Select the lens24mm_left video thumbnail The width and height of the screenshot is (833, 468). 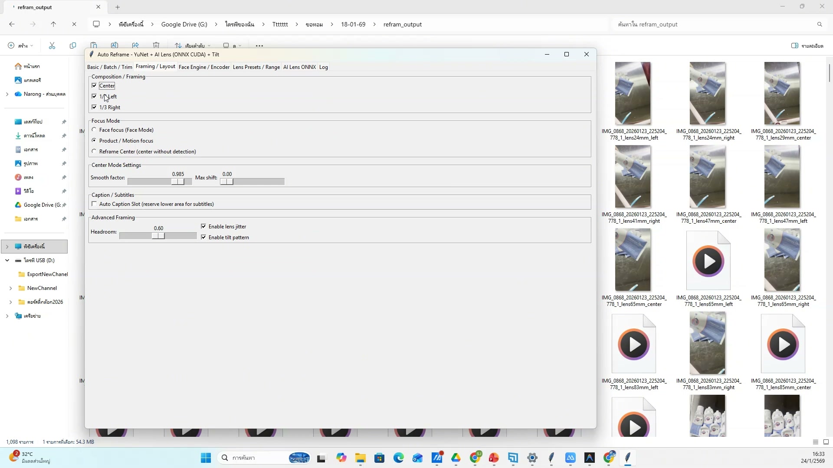[633, 93]
